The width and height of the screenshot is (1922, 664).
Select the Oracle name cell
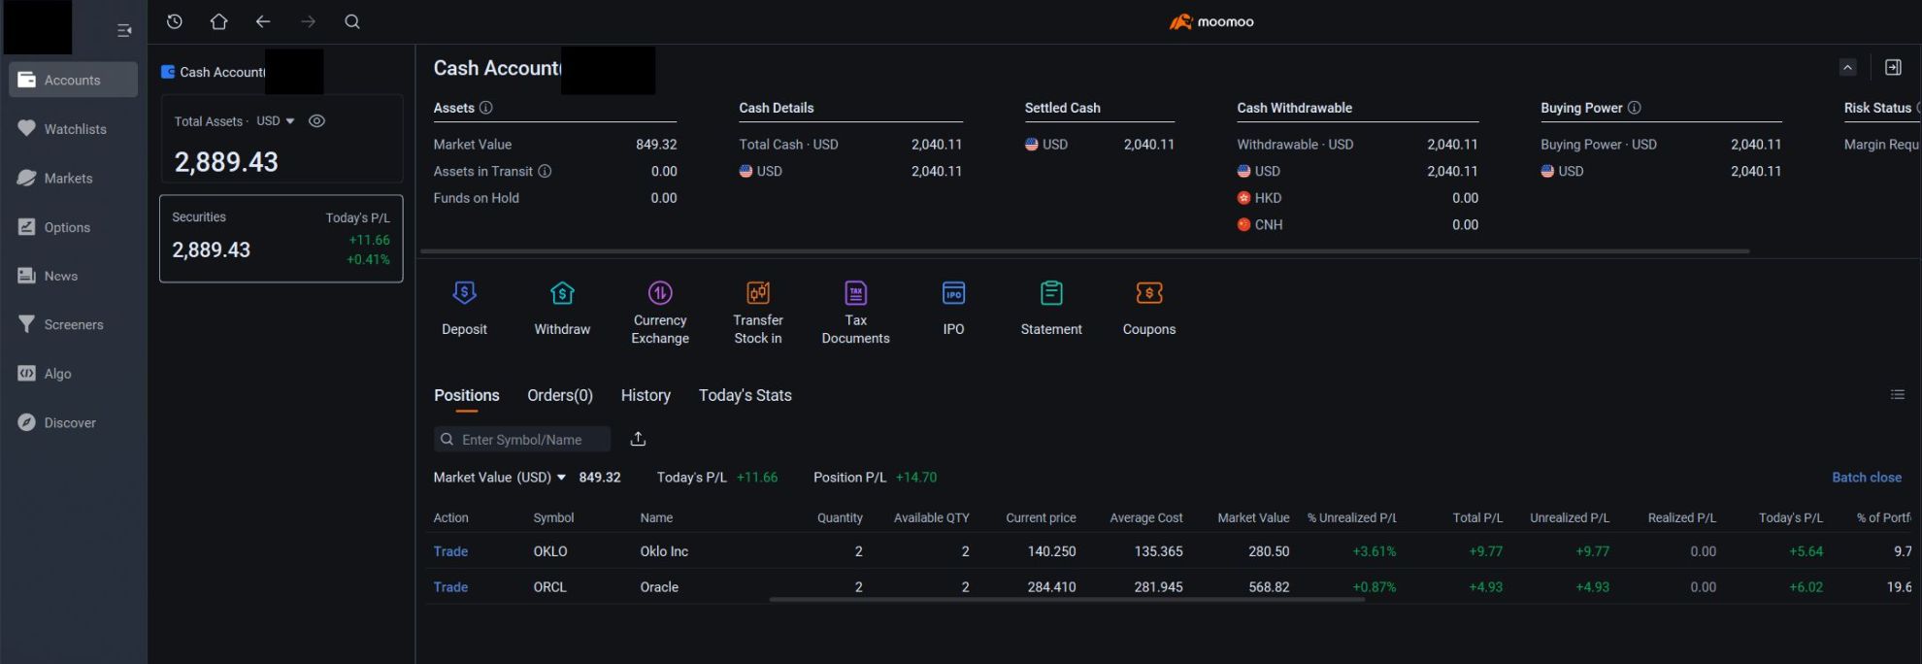click(x=659, y=587)
